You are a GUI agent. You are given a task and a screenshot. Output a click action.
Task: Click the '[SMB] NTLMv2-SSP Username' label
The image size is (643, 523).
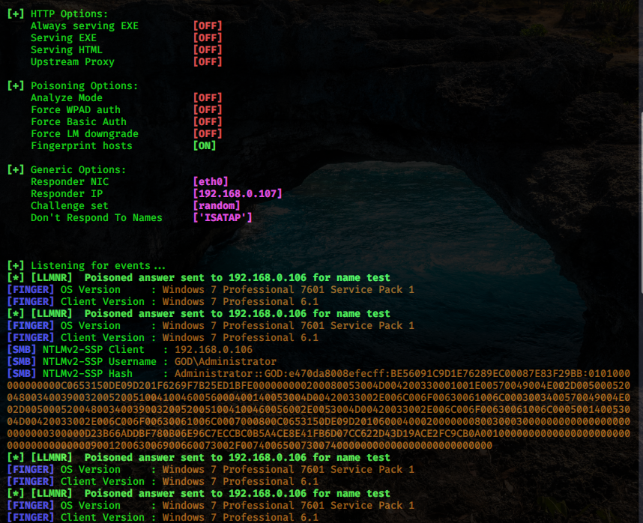pyautogui.click(x=82, y=361)
